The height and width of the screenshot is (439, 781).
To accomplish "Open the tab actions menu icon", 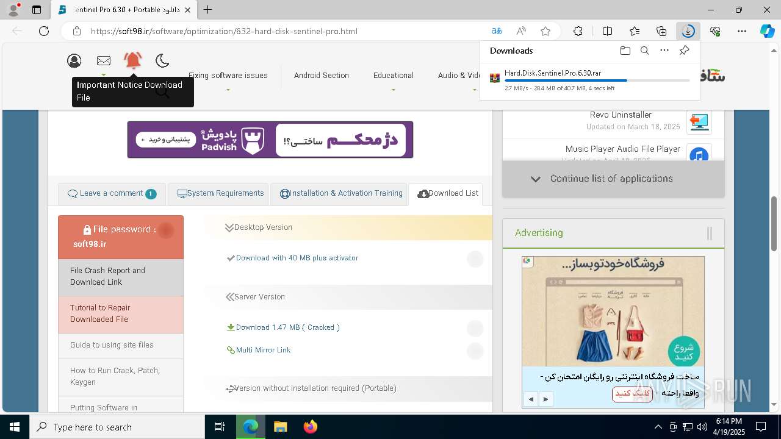I will click(x=37, y=10).
